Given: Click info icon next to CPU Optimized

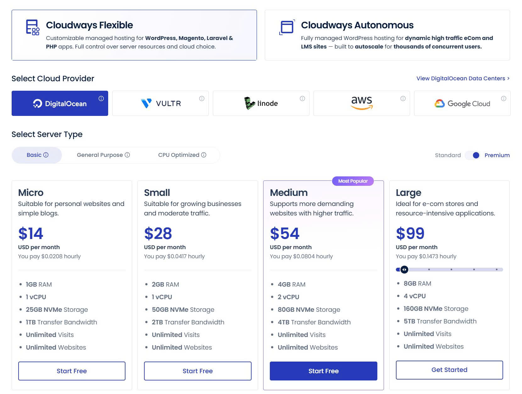Looking at the screenshot, I should pos(204,155).
